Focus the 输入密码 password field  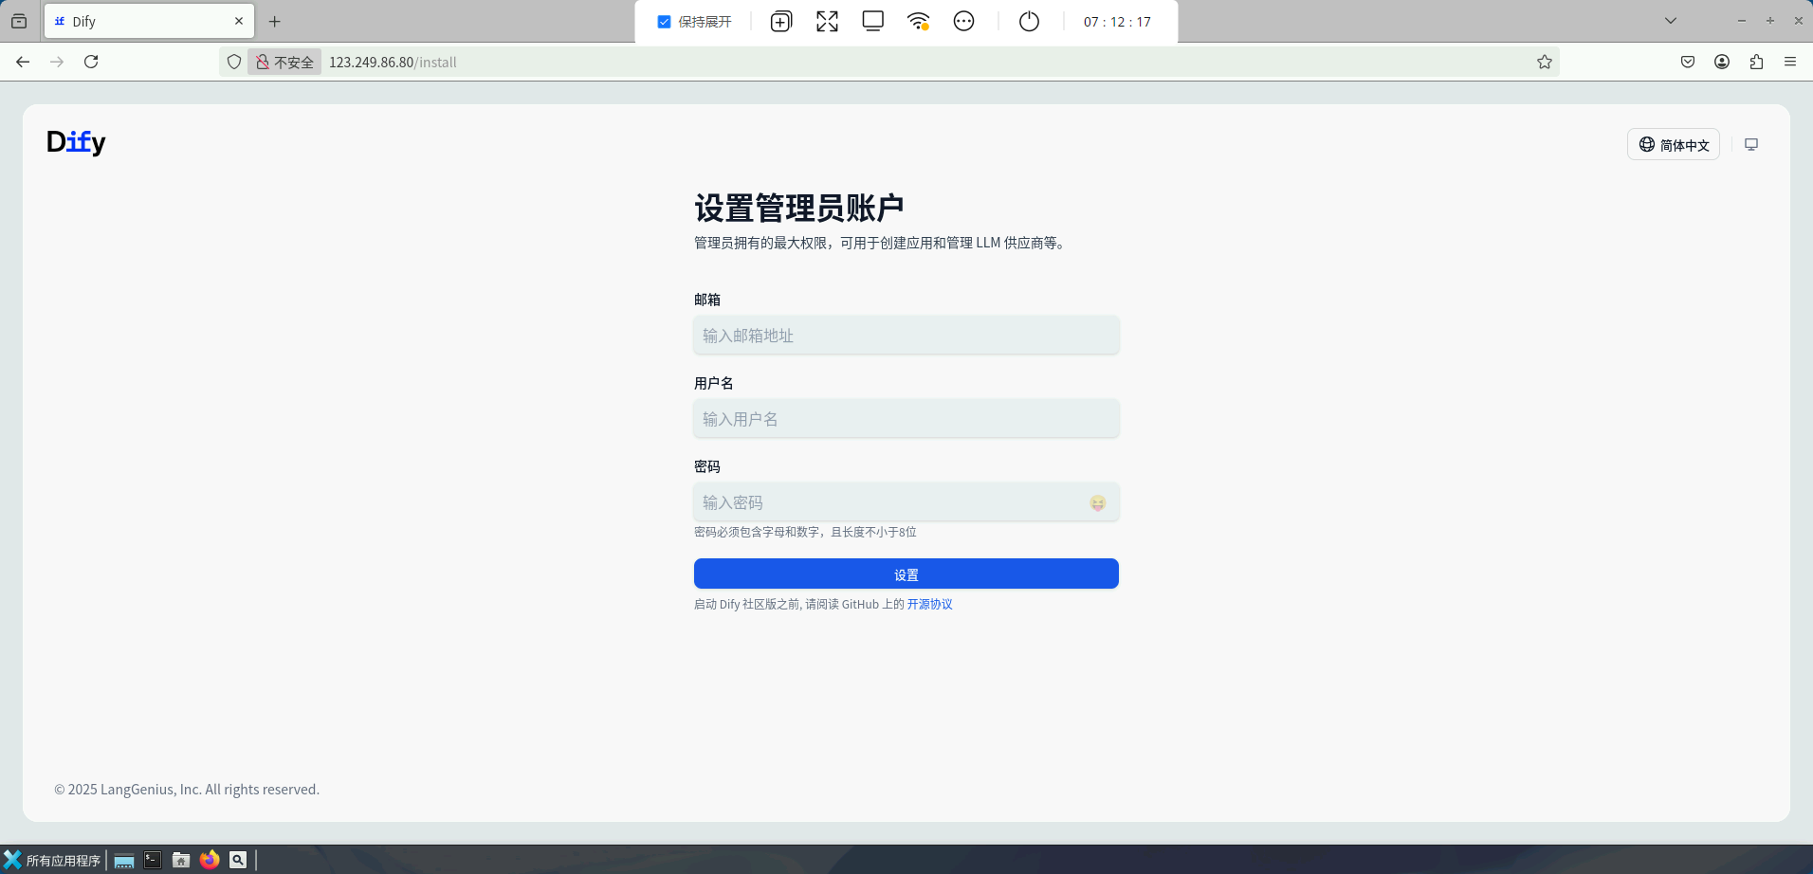[906, 502]
